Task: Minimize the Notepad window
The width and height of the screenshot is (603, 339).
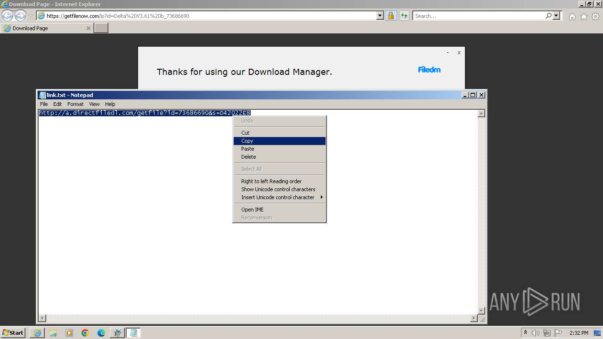Action: point(465,95)
